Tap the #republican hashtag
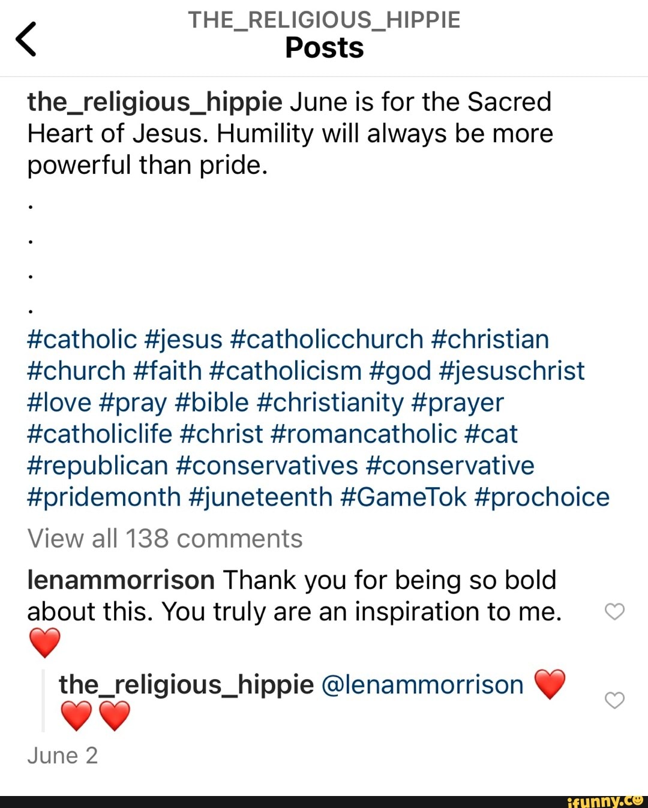This screenshot has width=648, height=808. pos(98,466)
